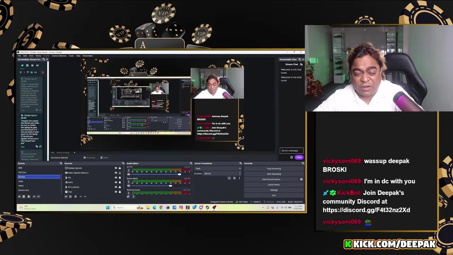Click the Stop Streaming button
Screen dimensions: 453x255
click(274, 169)
